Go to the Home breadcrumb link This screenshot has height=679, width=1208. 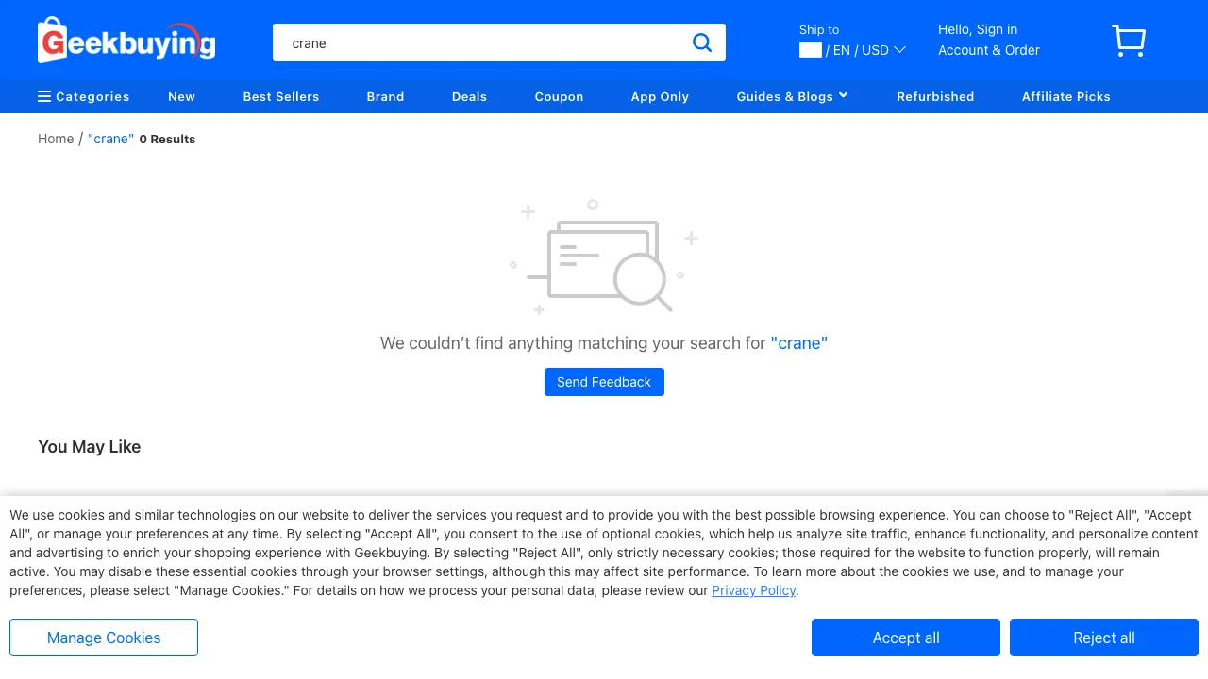click(x=56, y=139)
